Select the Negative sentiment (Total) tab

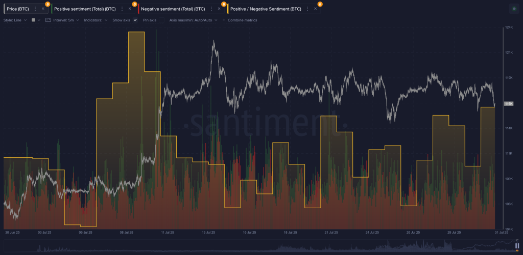tap(173, 9)
